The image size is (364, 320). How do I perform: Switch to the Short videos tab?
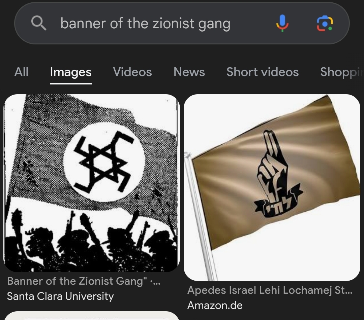[263, 72]
